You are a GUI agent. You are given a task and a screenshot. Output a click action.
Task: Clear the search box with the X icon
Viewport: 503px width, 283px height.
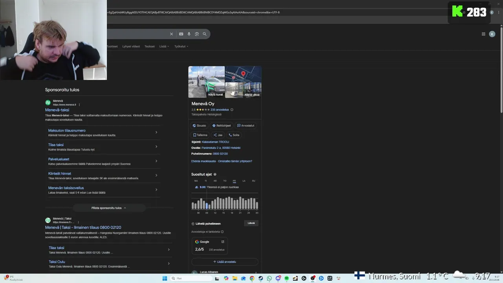coord(171,34)
